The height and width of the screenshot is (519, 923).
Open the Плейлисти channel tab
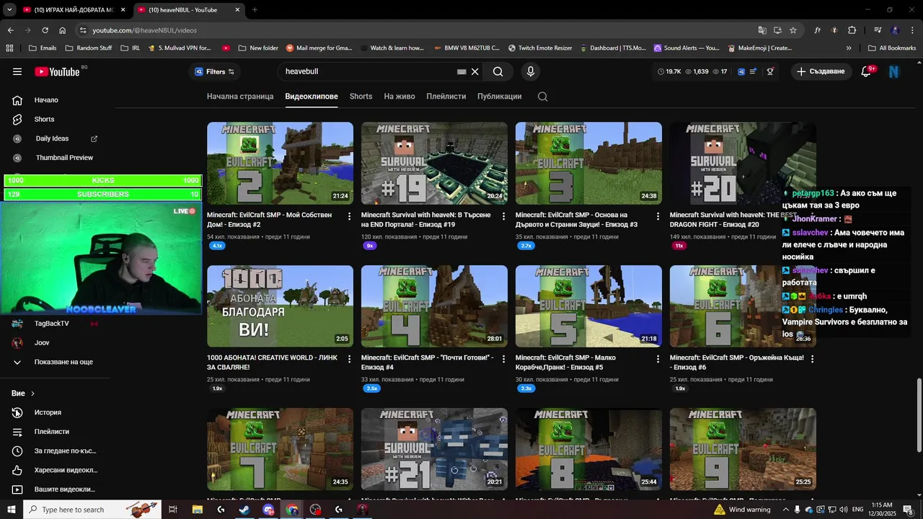click(x=446, y=96)
